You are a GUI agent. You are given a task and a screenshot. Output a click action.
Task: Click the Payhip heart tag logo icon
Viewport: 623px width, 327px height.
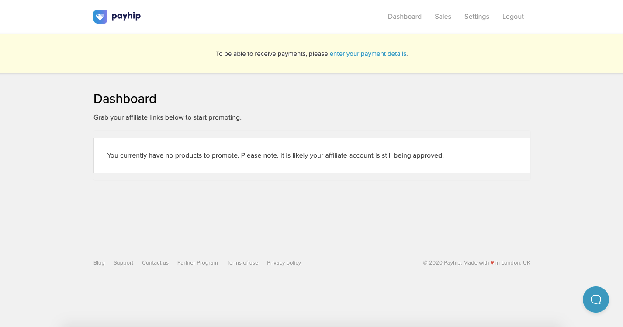click(100, 17)
